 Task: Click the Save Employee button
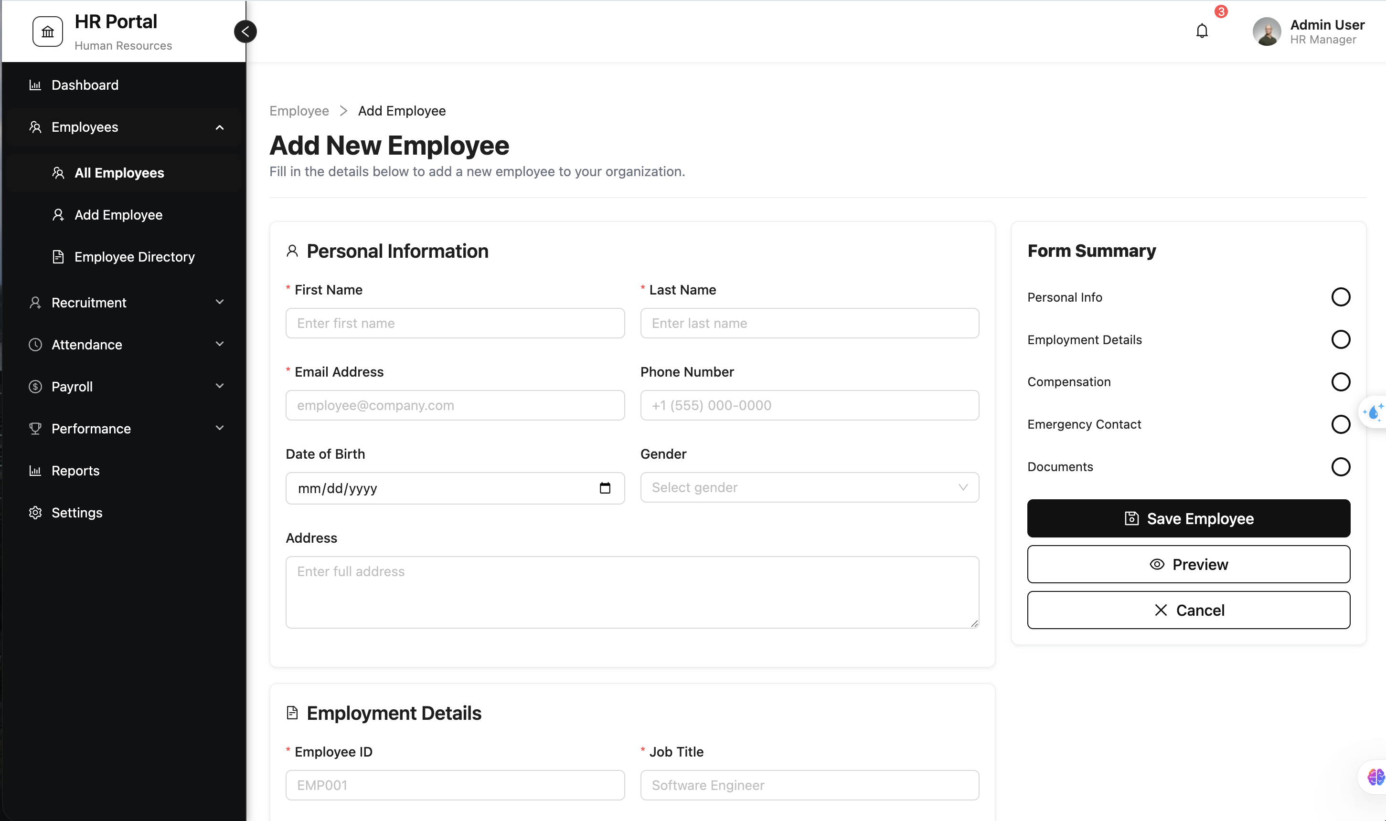point(1188,518)
